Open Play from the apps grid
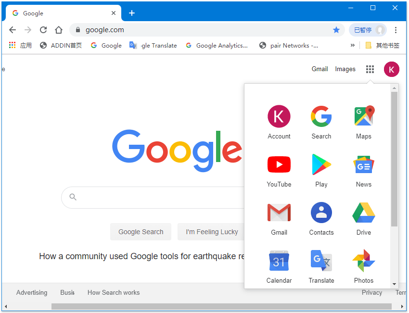 pos(321,170)
